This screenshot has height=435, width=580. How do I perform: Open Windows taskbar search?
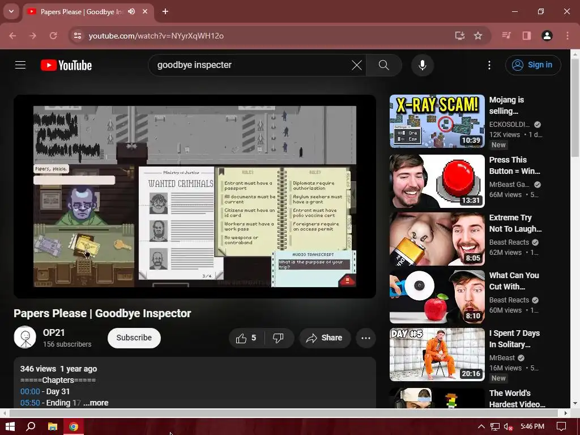[x=31, y=427]
